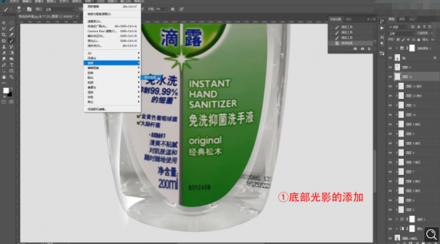Select the Clone Stamp tool

pos(4,47)
